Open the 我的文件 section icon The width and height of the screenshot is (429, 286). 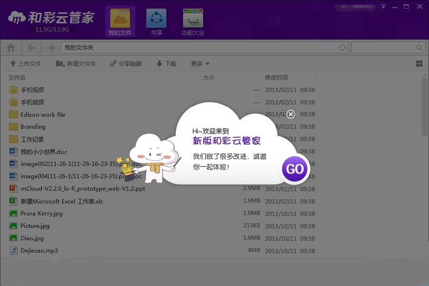click(x=120, y=20)
